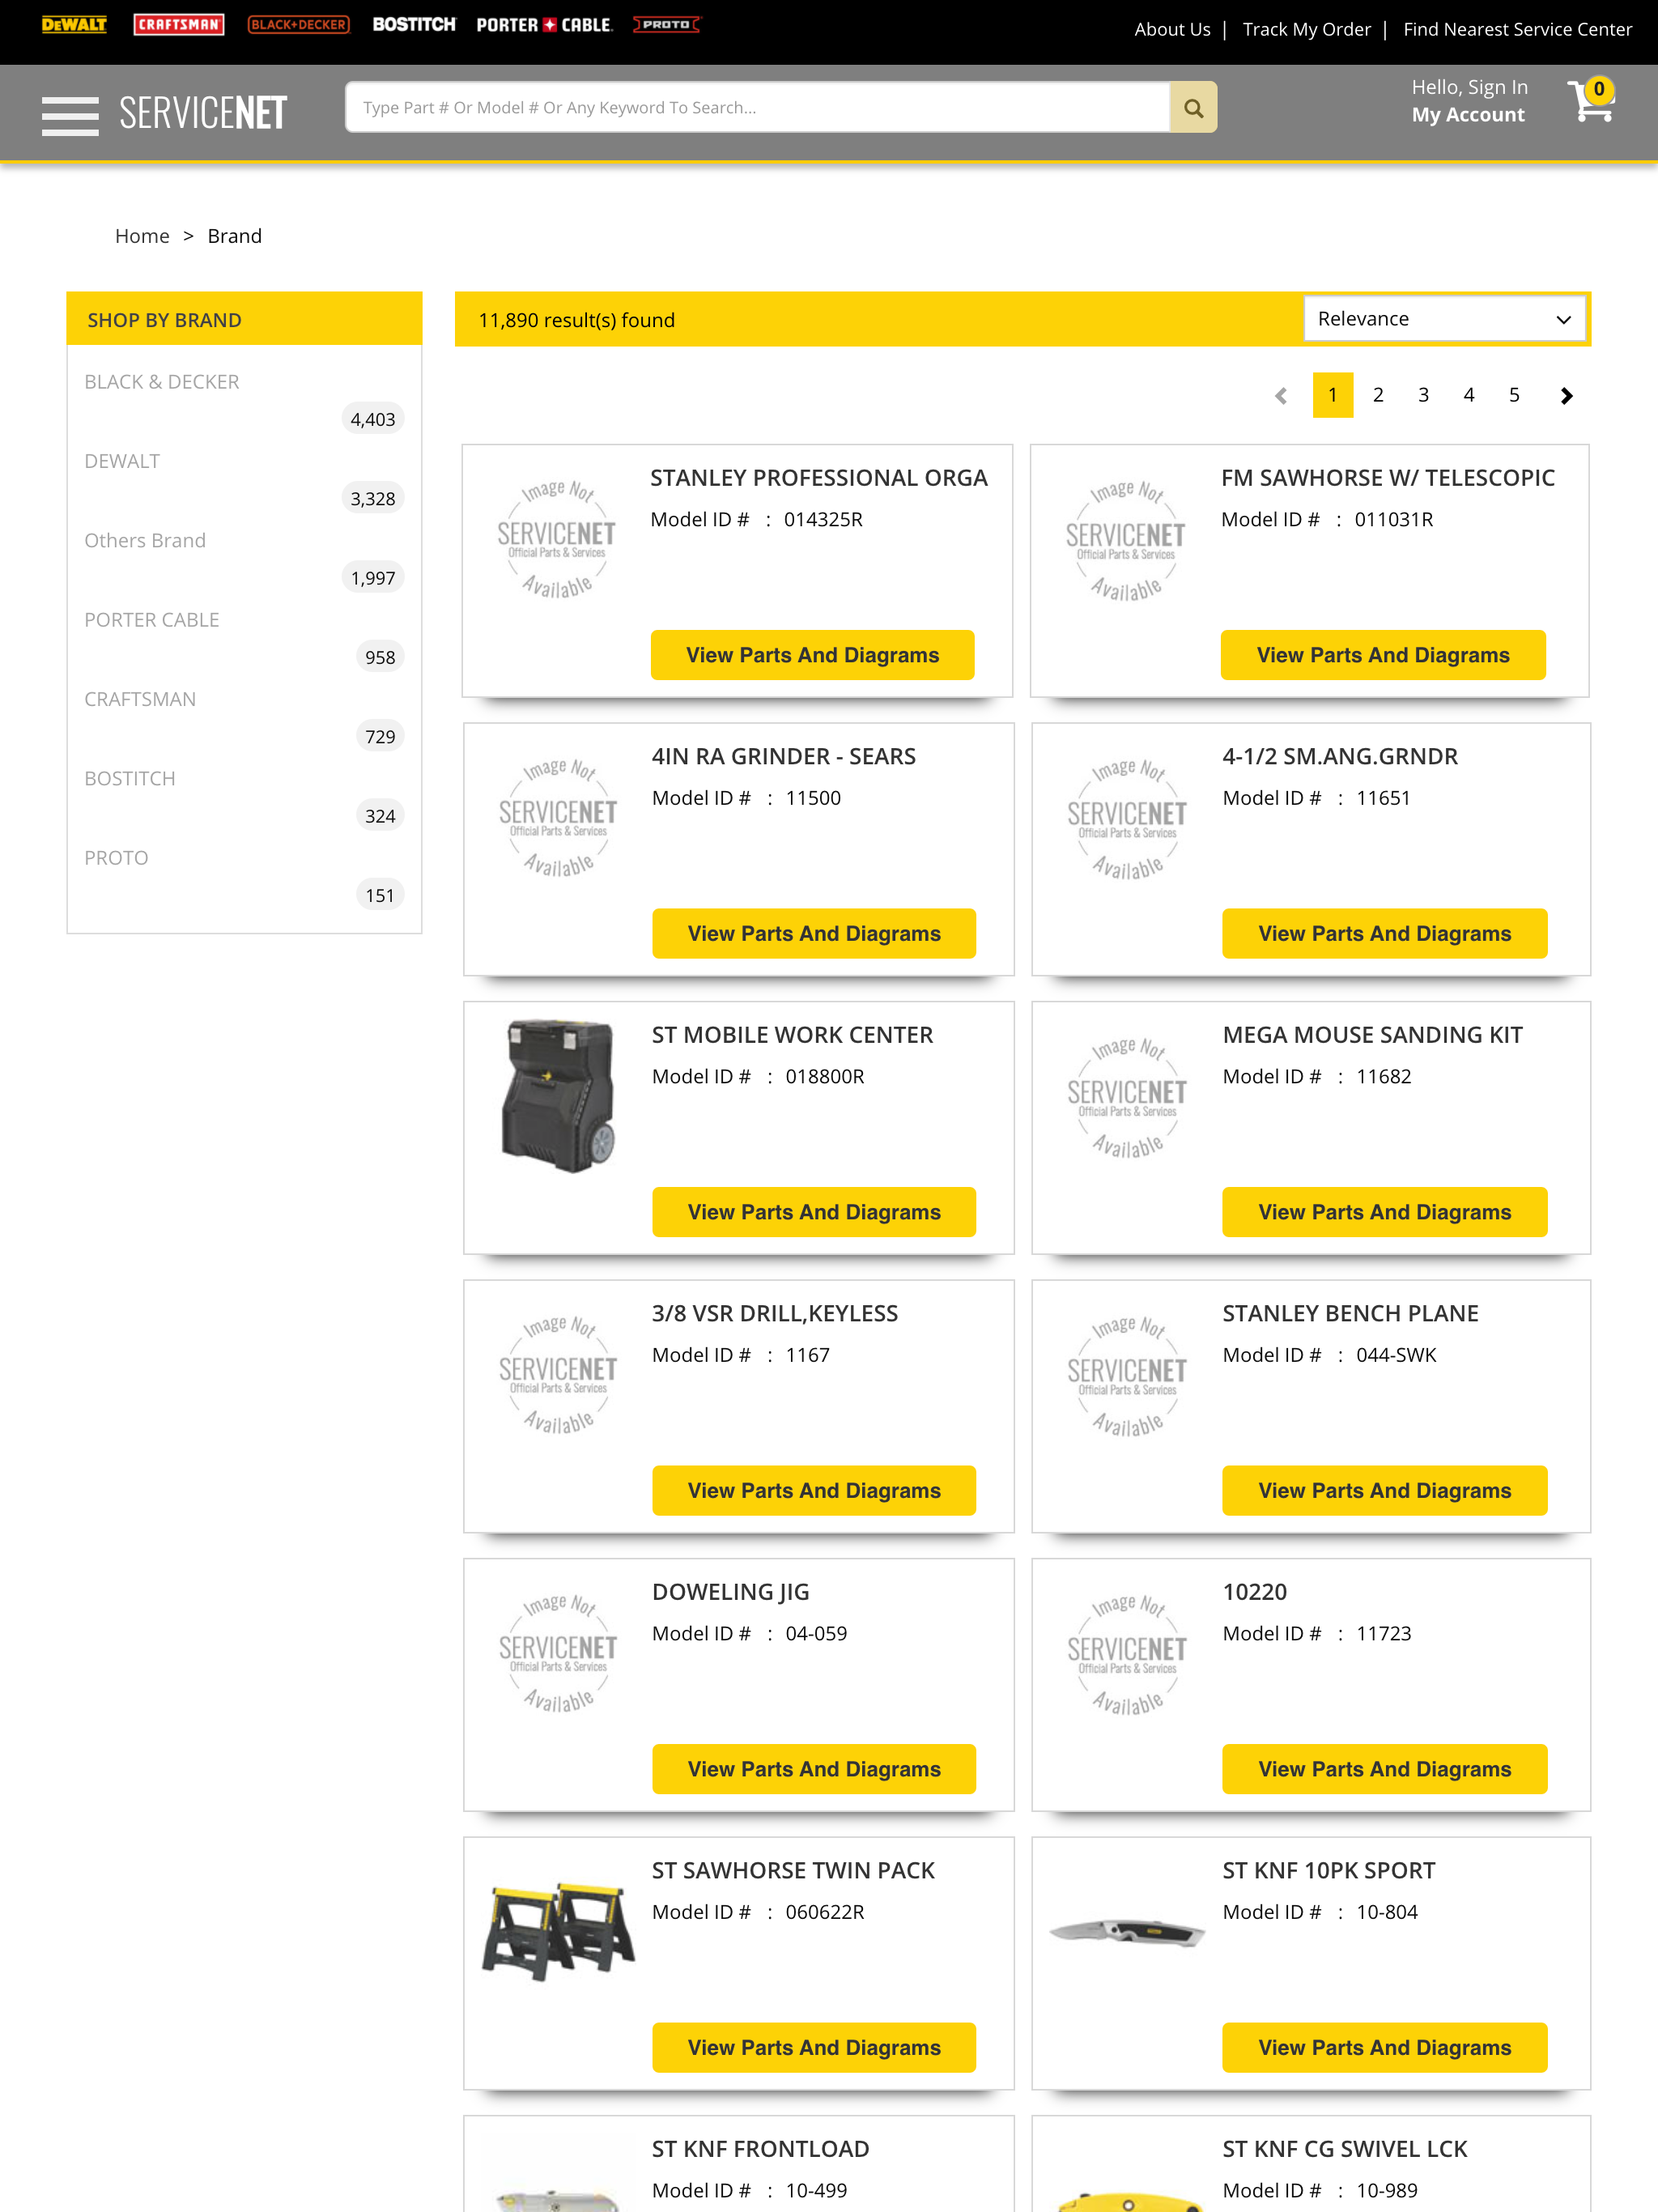Open ST KNF FRONTLOAD title
This screenshot has height=2212, width=1658.
761,2149
